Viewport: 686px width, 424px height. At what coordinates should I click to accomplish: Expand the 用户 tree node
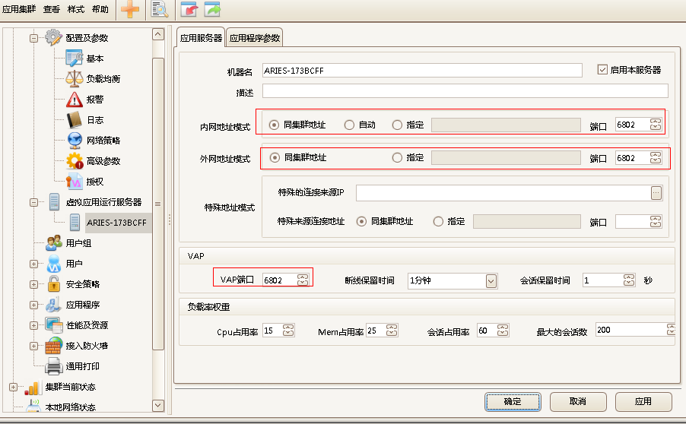[x=33, y=264]
